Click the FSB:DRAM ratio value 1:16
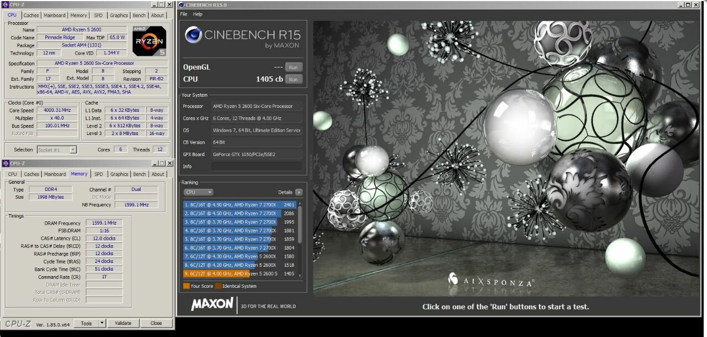 104,231
